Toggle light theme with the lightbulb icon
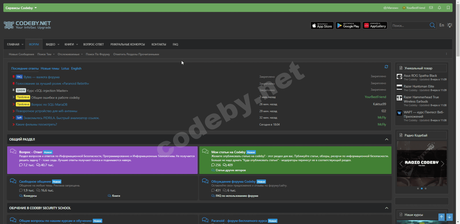The image size is (460, 224). 450,25
